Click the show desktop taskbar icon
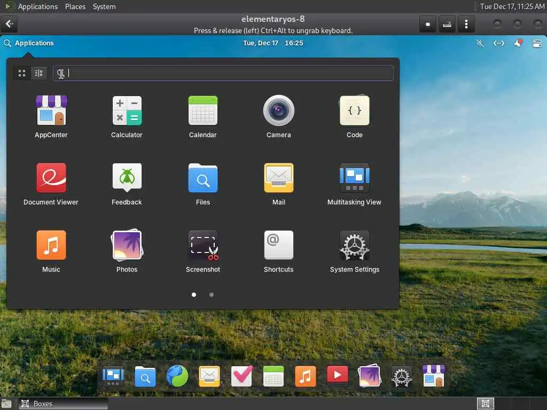Screen dimensions: 547x410 (x=6, y=404)
